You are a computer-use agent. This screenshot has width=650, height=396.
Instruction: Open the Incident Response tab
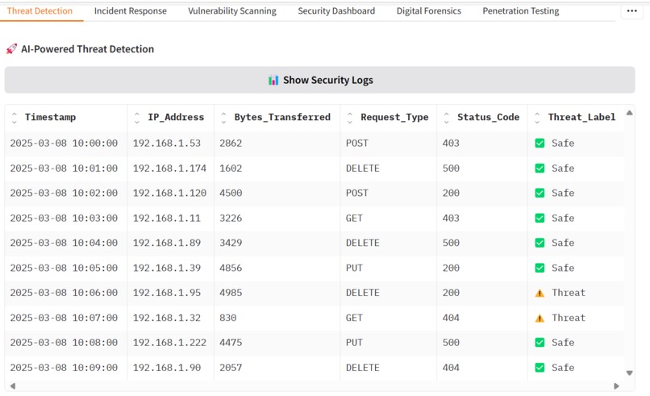tap(131, 11)
